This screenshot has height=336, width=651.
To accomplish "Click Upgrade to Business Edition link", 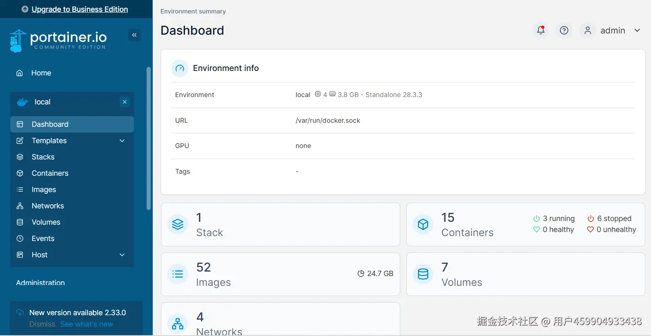I will [x=80, y=9].
